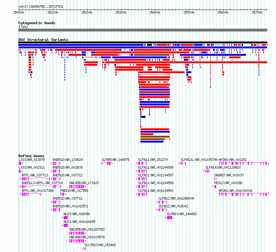This screenshot has height=252, width=276.
Task: Click the SLFN12L gene glyph
Action: point(182,163)
